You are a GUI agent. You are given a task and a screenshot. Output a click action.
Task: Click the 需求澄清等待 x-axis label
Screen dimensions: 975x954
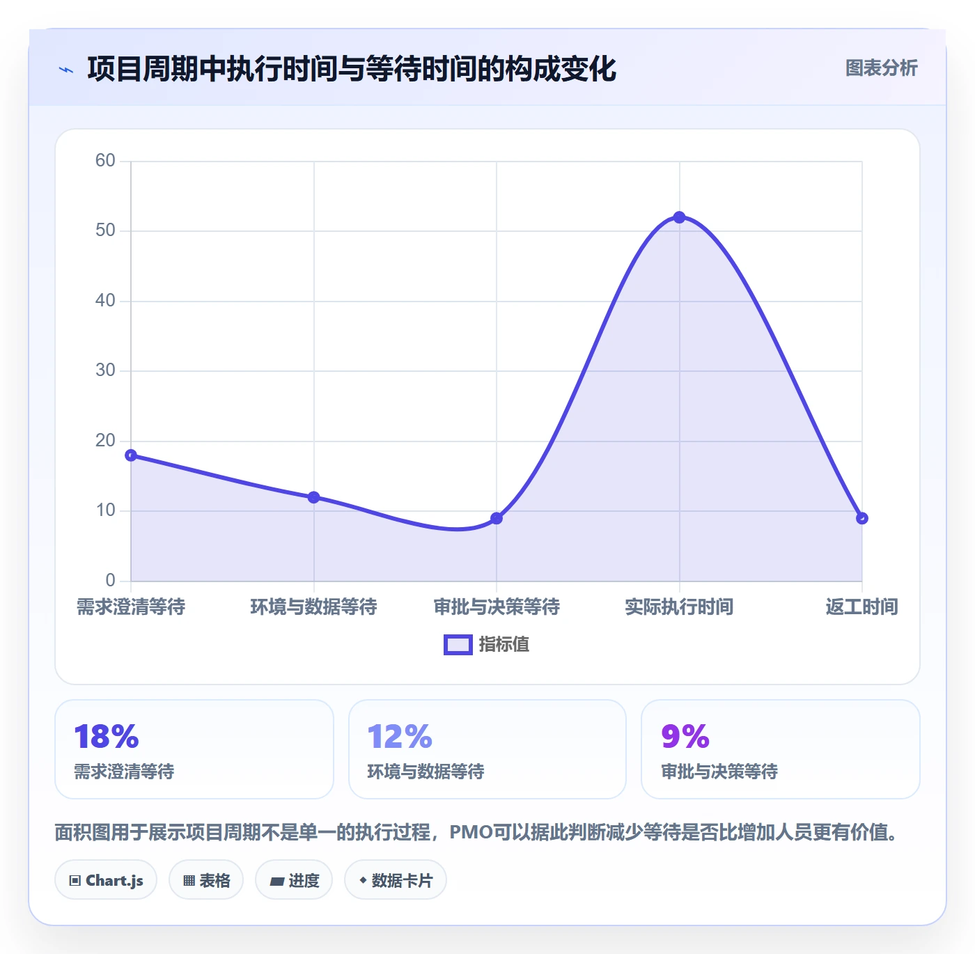coord(131,607)
